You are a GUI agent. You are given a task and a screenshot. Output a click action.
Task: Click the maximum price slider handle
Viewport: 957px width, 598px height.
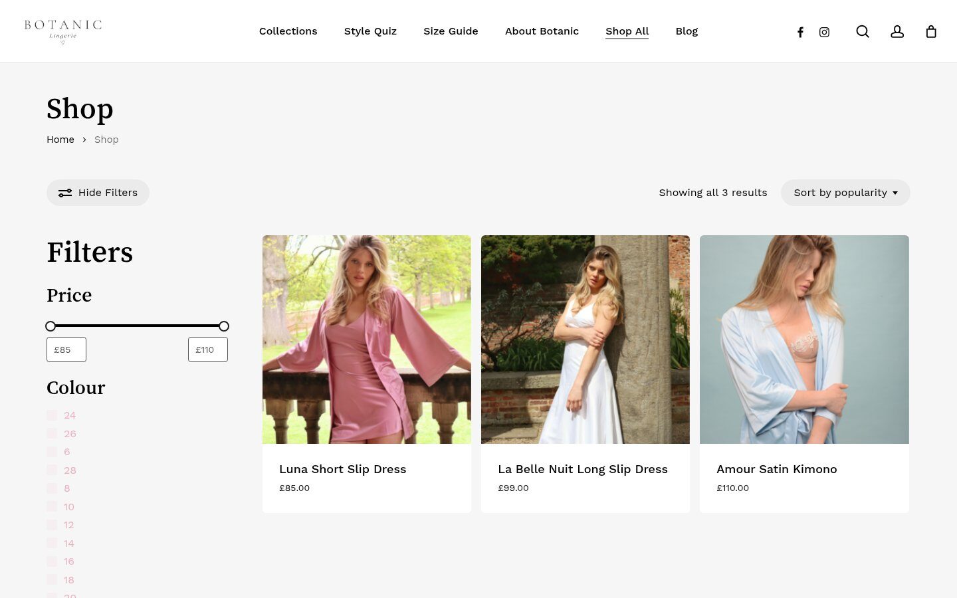tap(224, 326)
